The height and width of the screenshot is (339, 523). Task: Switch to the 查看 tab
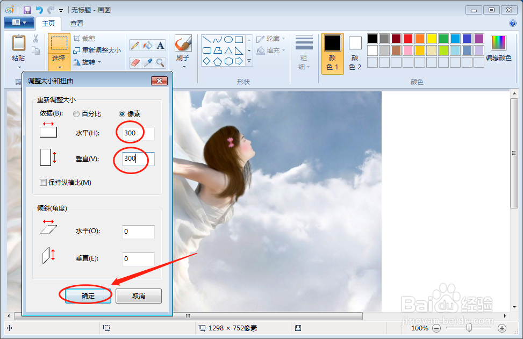click(77, 23)
